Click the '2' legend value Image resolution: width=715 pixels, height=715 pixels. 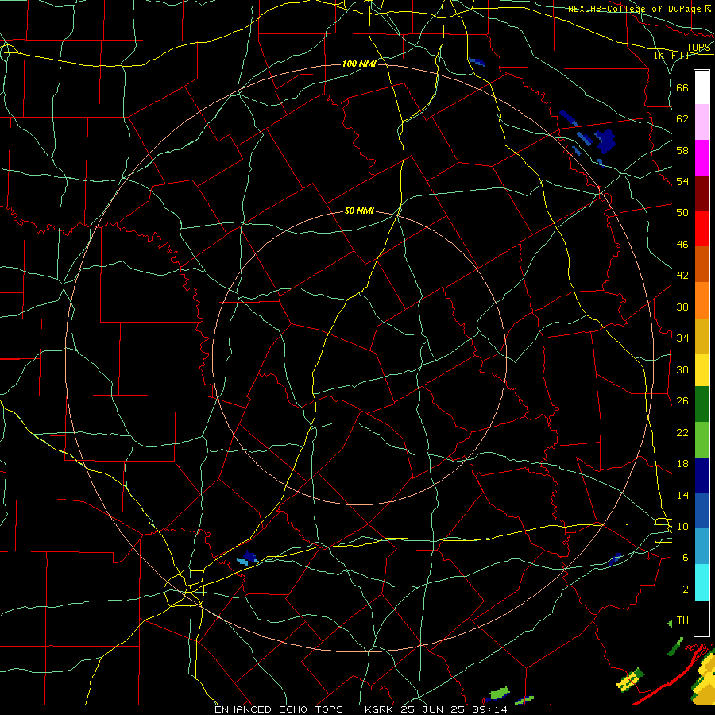[686, 589]
